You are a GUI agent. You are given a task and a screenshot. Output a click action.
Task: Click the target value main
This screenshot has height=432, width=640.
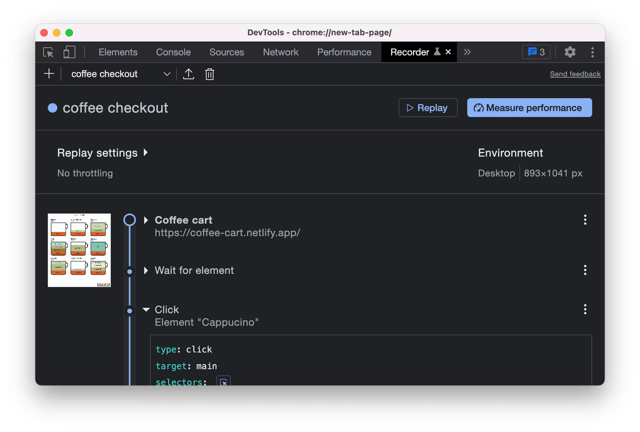point(206,366)
